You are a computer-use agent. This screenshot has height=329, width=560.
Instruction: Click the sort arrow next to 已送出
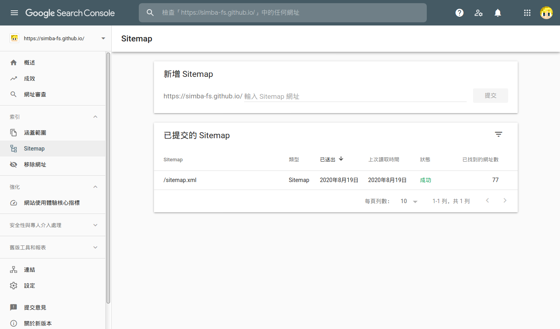coord(341,159)
